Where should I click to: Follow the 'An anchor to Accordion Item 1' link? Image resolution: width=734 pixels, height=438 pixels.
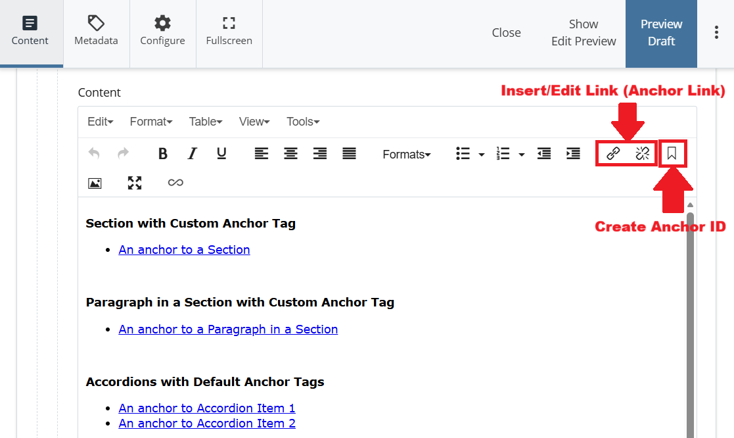coord(207,408)
